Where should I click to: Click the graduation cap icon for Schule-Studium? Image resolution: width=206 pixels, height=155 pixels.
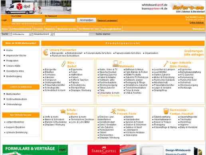click(63, 112)
